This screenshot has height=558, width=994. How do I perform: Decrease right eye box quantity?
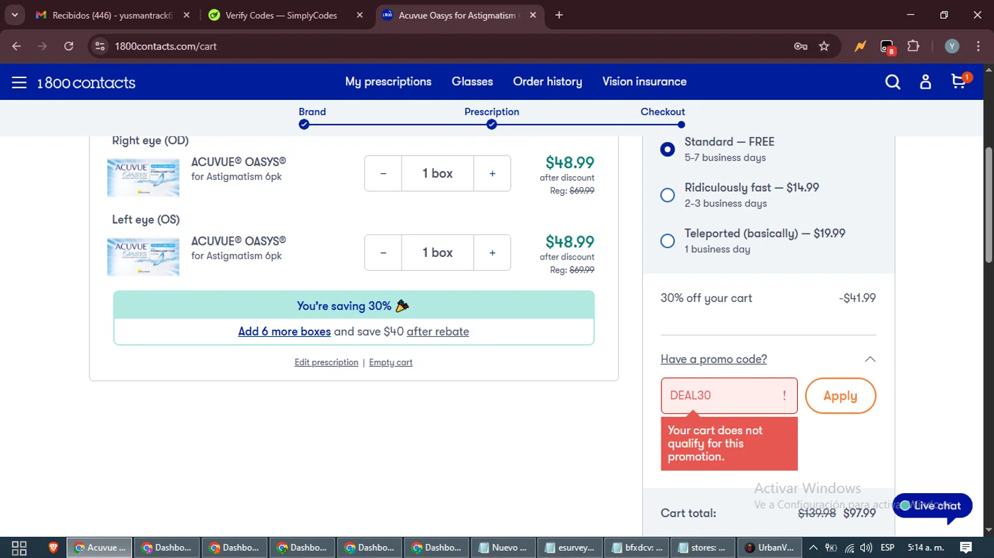click(383, 173)
